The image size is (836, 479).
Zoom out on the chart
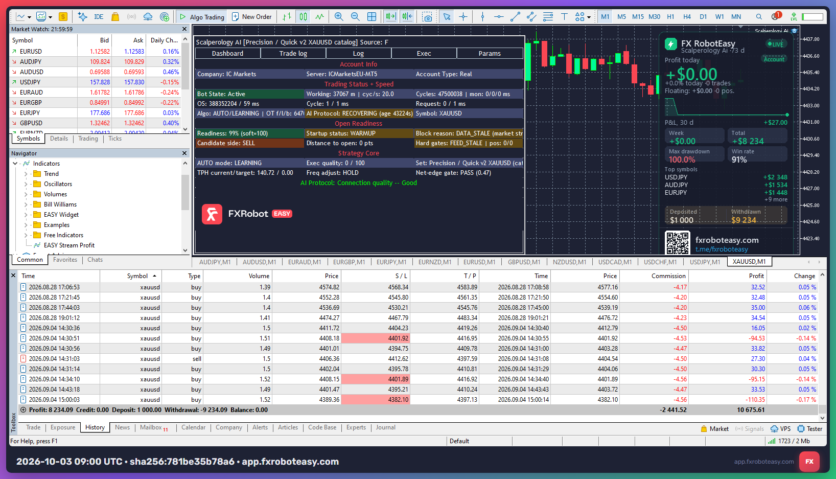(x=355, y=17)
